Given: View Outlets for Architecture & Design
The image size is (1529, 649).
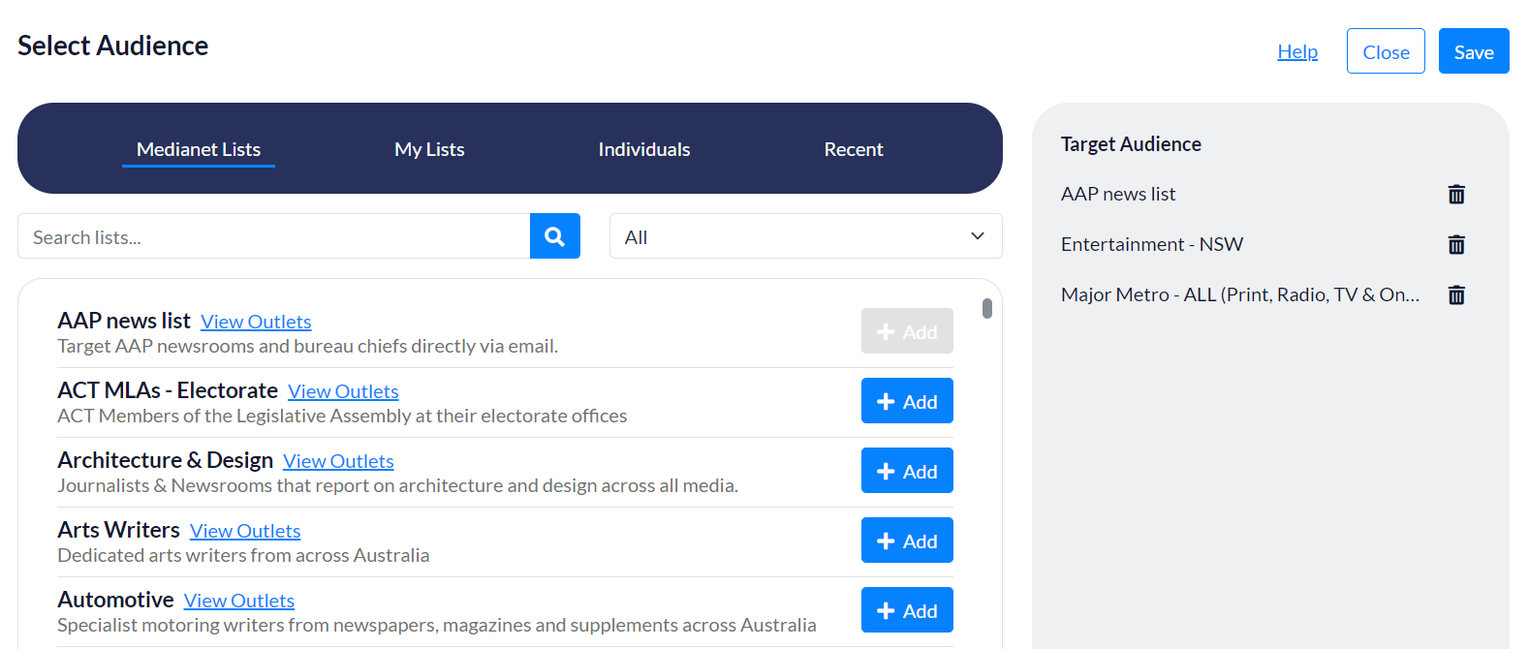Looking at the screenshot, I should pos(338,461).
